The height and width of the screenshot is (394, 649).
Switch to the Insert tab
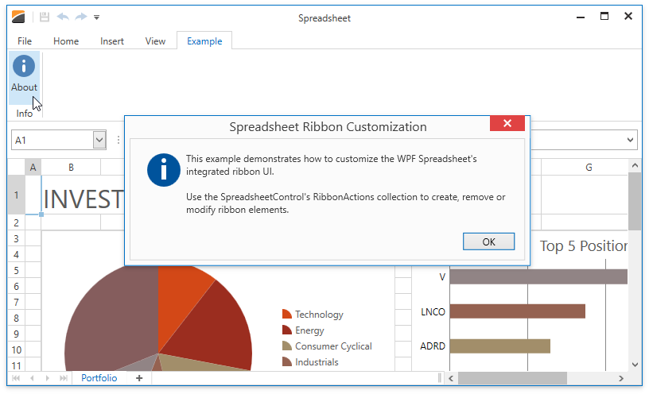pos(112,41)
